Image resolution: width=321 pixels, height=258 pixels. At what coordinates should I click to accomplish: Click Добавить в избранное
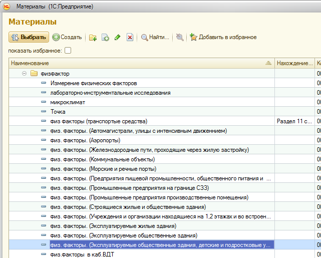tap(223, 38)
